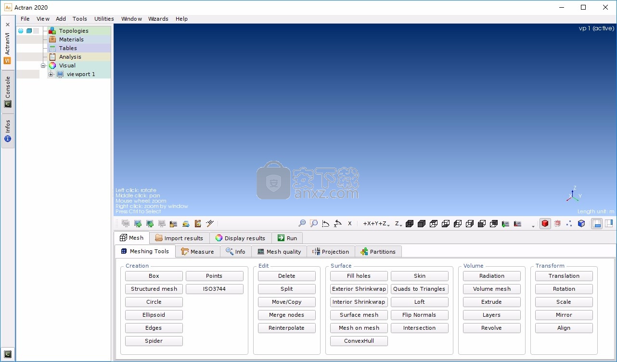617x362 pixels.
Task: Open the Console side panel tab
Action: pyautogui.click(x=8, y=92)
